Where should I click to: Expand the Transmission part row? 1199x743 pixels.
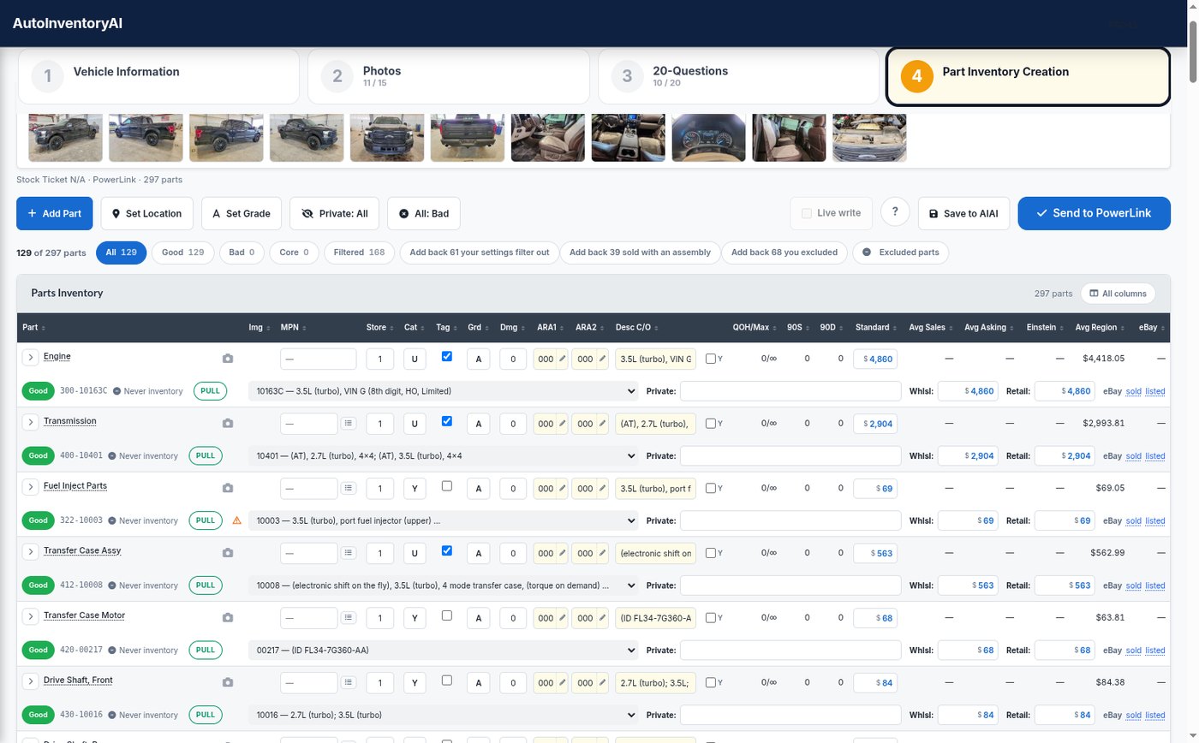(x=30, y=422)
